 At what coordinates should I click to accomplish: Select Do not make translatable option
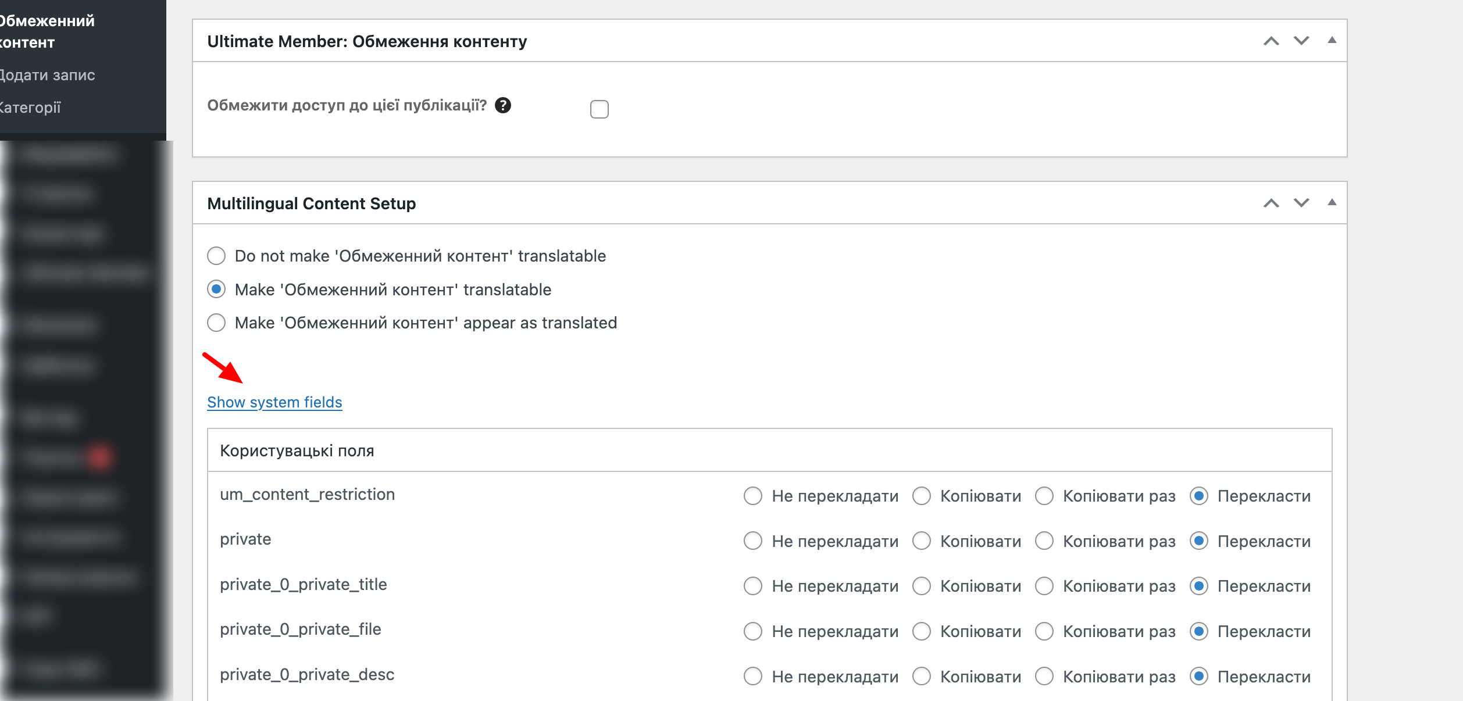(x=216, y=256)
